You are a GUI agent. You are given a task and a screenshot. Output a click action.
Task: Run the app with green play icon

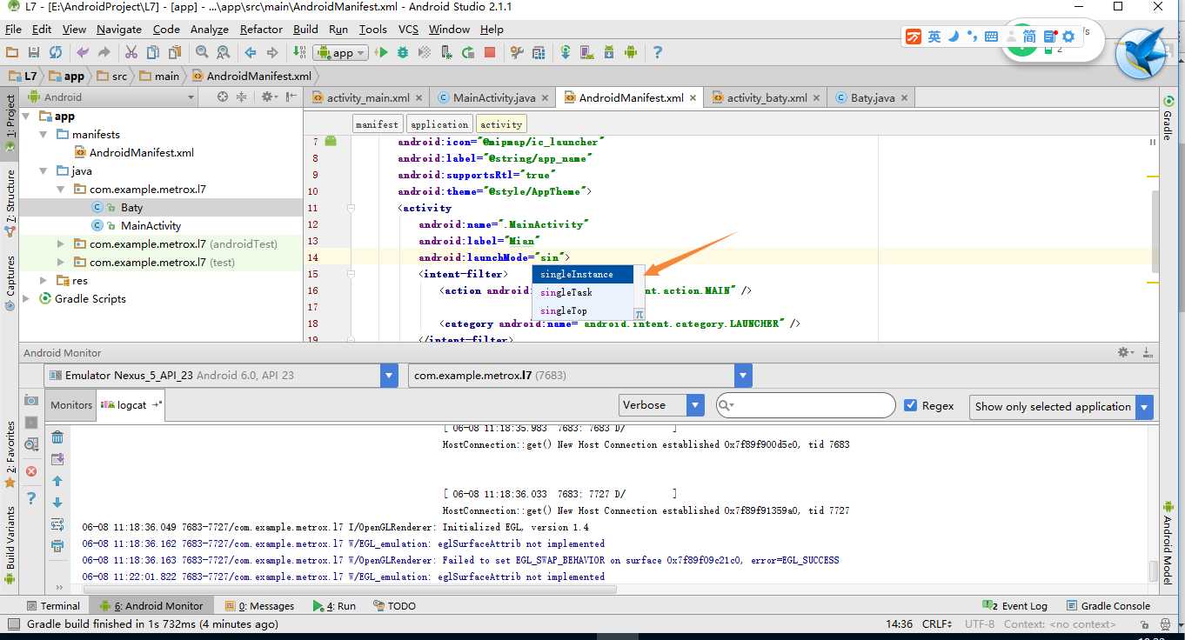click(381, 52)
